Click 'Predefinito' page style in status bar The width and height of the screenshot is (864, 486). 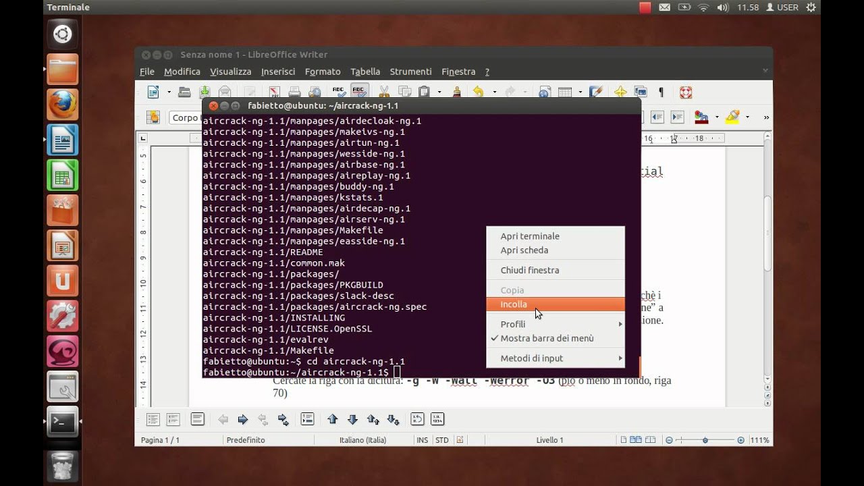246,440
